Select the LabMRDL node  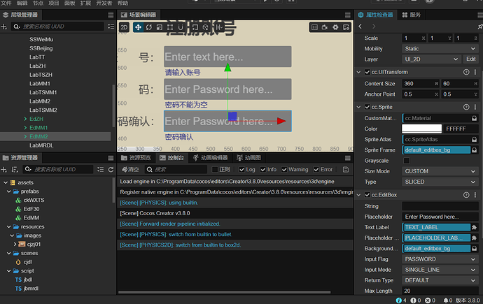click(x=41, y=145)
